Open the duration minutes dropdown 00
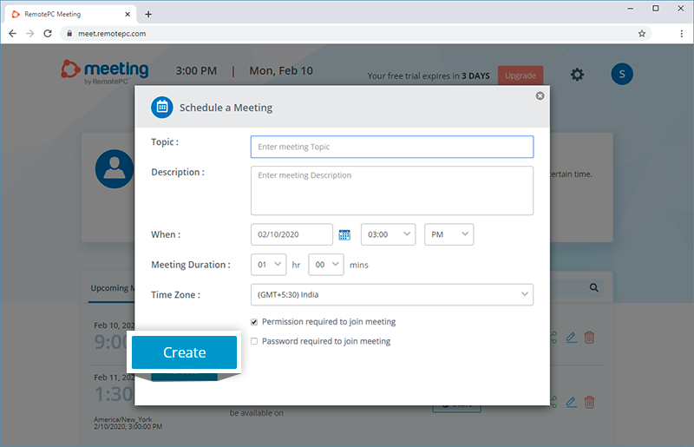 coord(326,265)
